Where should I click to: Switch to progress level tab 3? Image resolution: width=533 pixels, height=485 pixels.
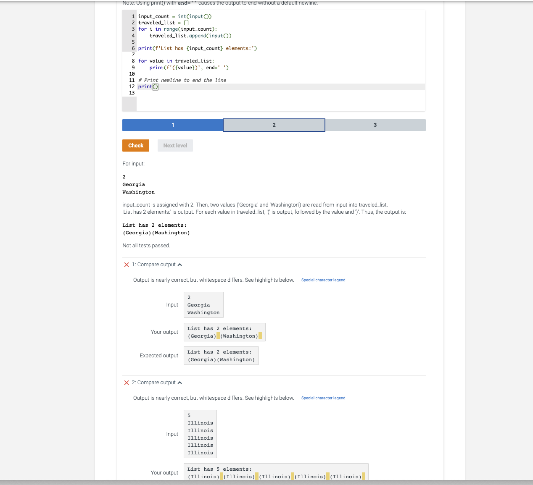(x=375, y=125)
